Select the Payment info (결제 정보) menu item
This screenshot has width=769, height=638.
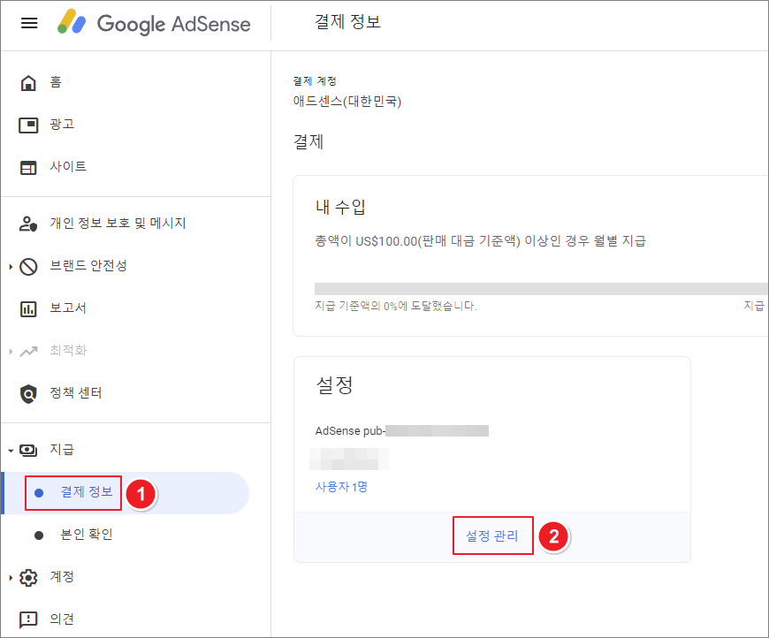click(86, 492)
